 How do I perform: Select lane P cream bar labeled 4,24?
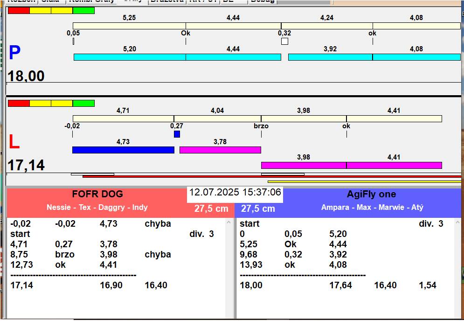327,26
